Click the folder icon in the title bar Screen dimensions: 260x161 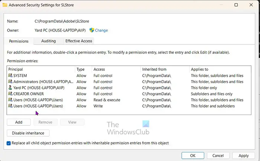click(5, 5)
